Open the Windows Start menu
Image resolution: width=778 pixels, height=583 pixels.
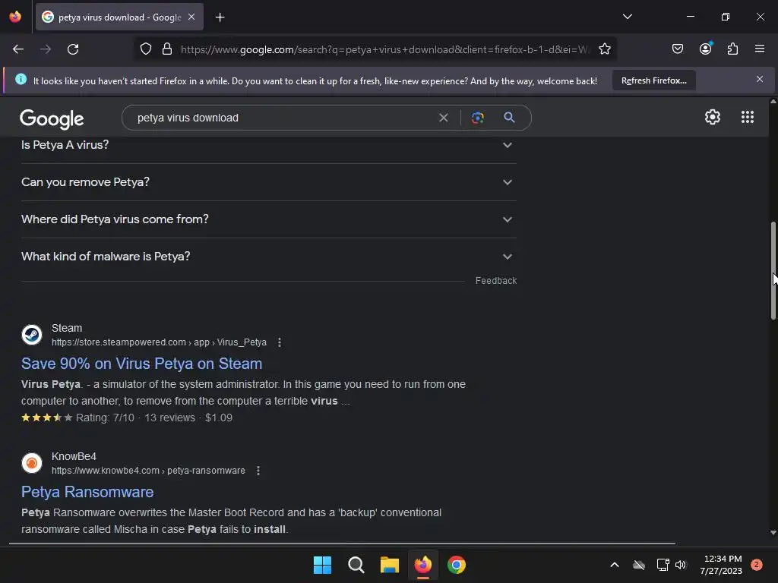322,565
